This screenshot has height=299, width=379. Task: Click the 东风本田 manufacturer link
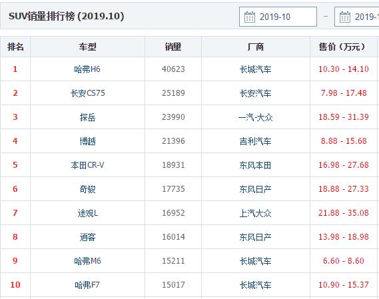pyautogui.click(x=256, y=165)
